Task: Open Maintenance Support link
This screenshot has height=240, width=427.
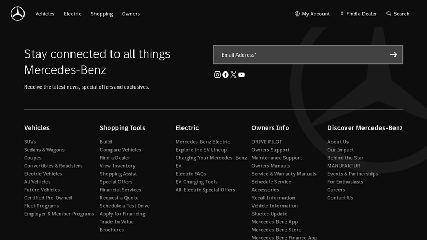Action: (276, 158)
